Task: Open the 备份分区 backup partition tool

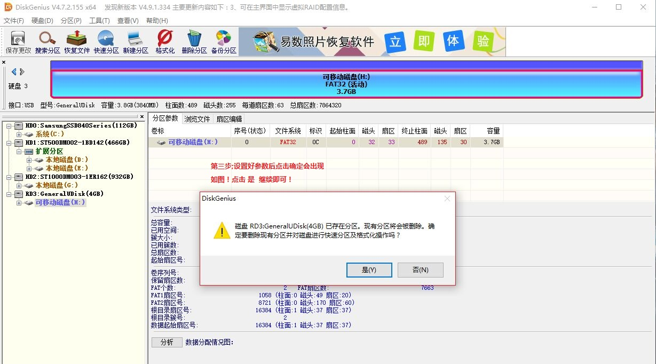Action: click(x=224, y=42)
